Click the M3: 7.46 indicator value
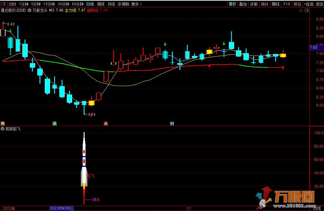This screenshot has width=324, height=211. click(x=56, y=10)
